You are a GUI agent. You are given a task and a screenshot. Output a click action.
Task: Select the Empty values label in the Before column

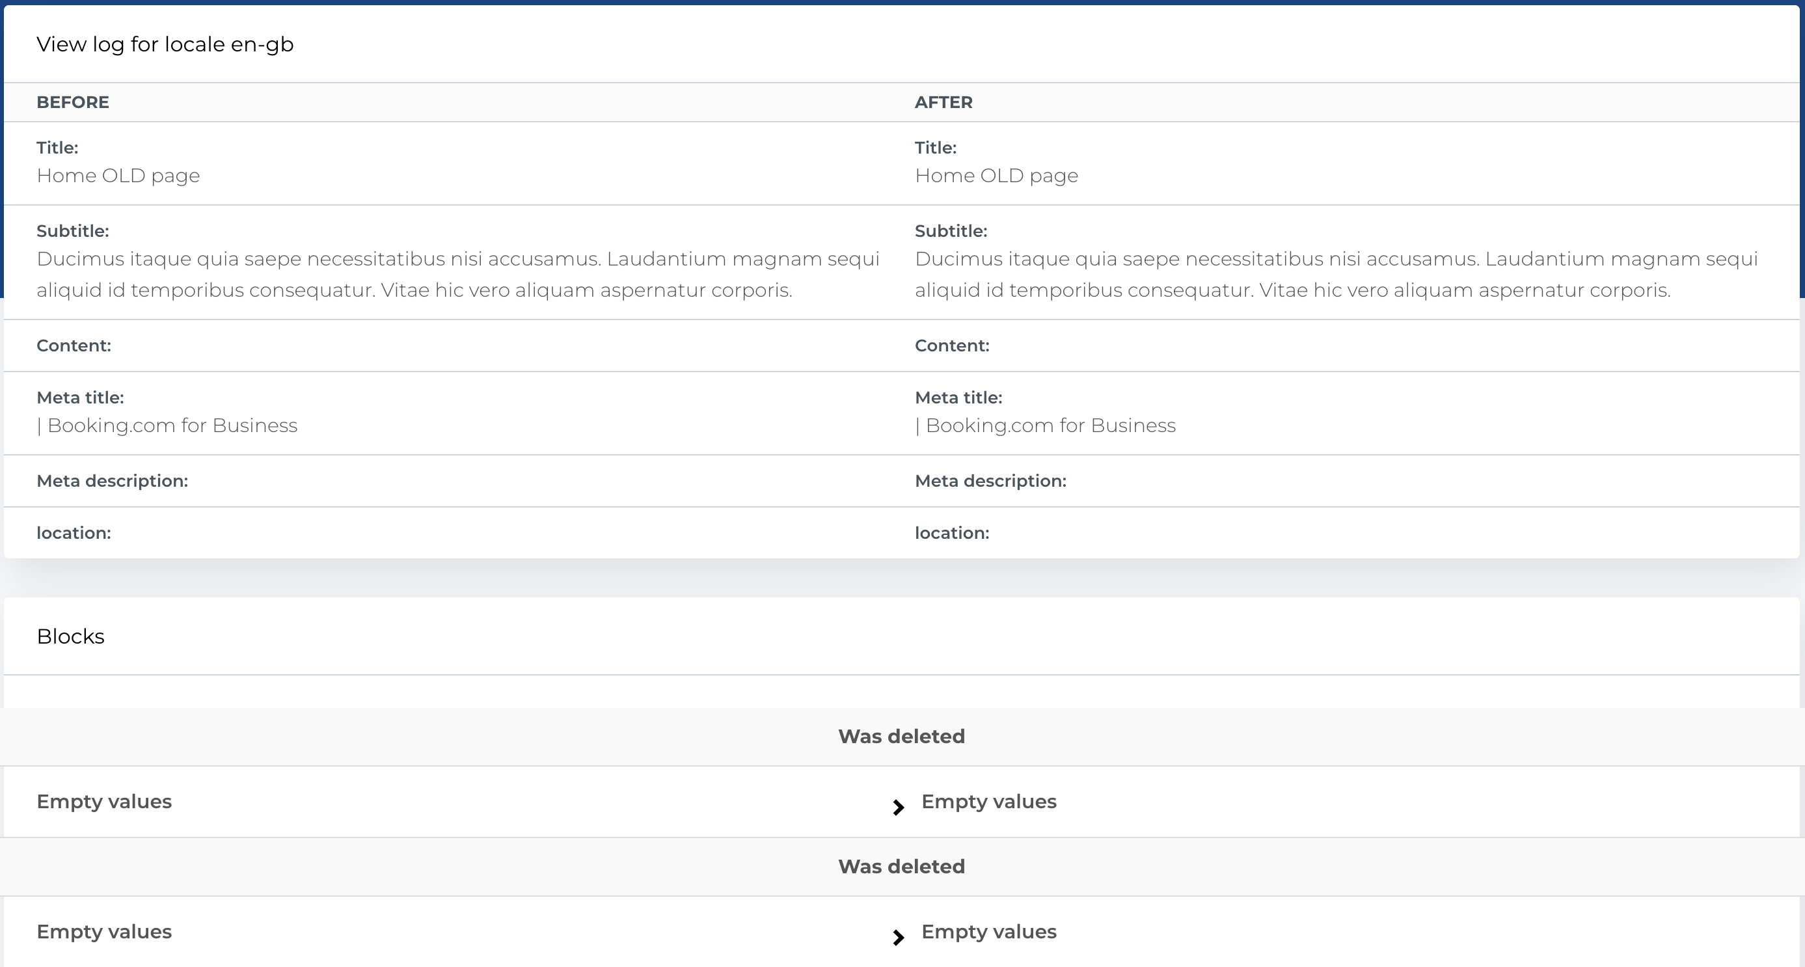[x=104, y=801]
